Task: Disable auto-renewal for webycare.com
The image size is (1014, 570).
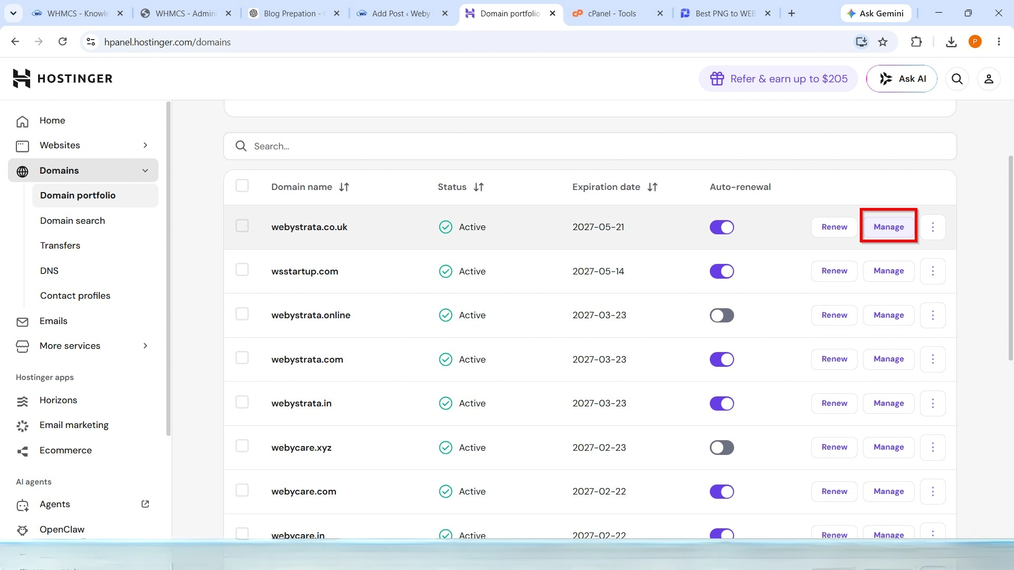Action: tap(721, 492)
